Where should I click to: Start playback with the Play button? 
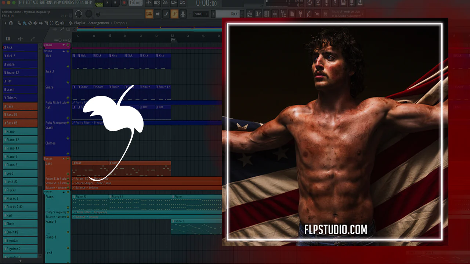(108, 3)
